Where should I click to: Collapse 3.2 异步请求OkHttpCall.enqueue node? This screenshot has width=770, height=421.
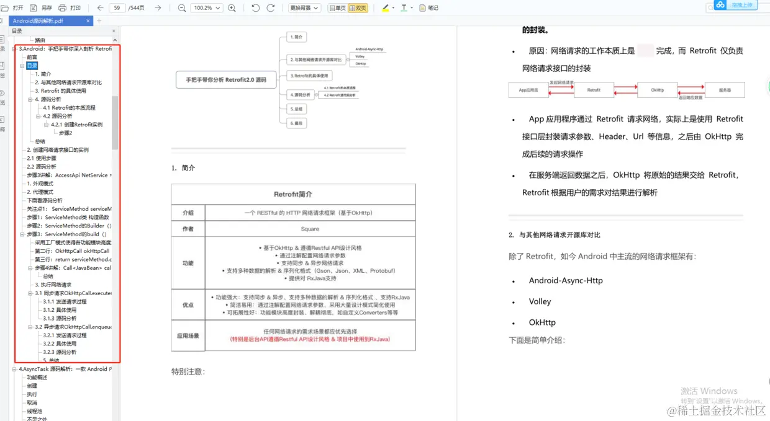coord(30,327)
